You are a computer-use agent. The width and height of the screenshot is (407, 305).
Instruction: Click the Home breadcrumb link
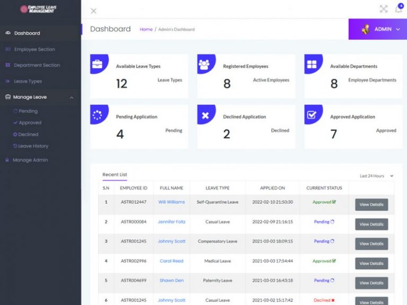coord(146,30)
